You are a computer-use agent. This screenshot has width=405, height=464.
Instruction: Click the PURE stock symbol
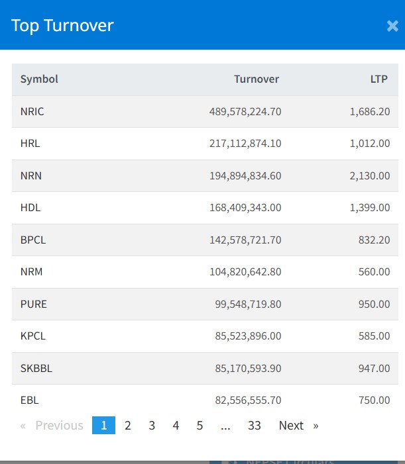34,304
